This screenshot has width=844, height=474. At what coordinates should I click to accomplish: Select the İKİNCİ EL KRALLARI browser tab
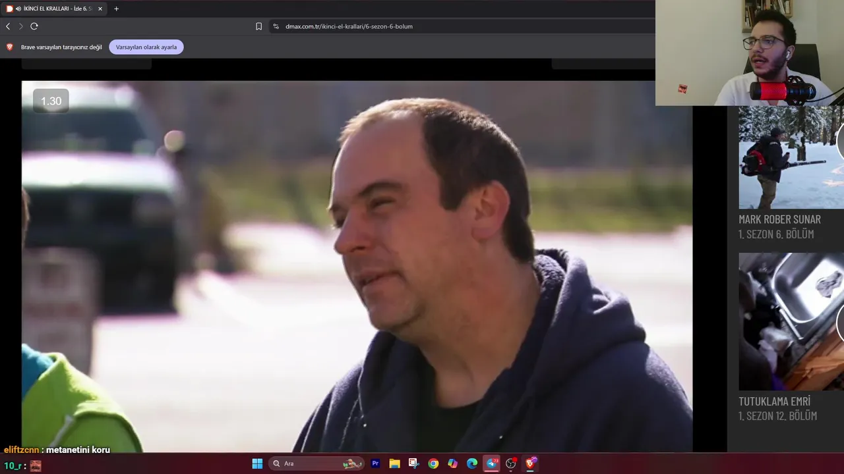tap(55, 9)
